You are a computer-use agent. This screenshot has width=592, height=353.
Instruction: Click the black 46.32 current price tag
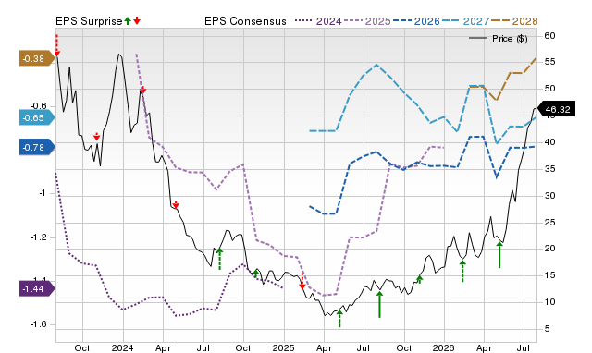556,109
